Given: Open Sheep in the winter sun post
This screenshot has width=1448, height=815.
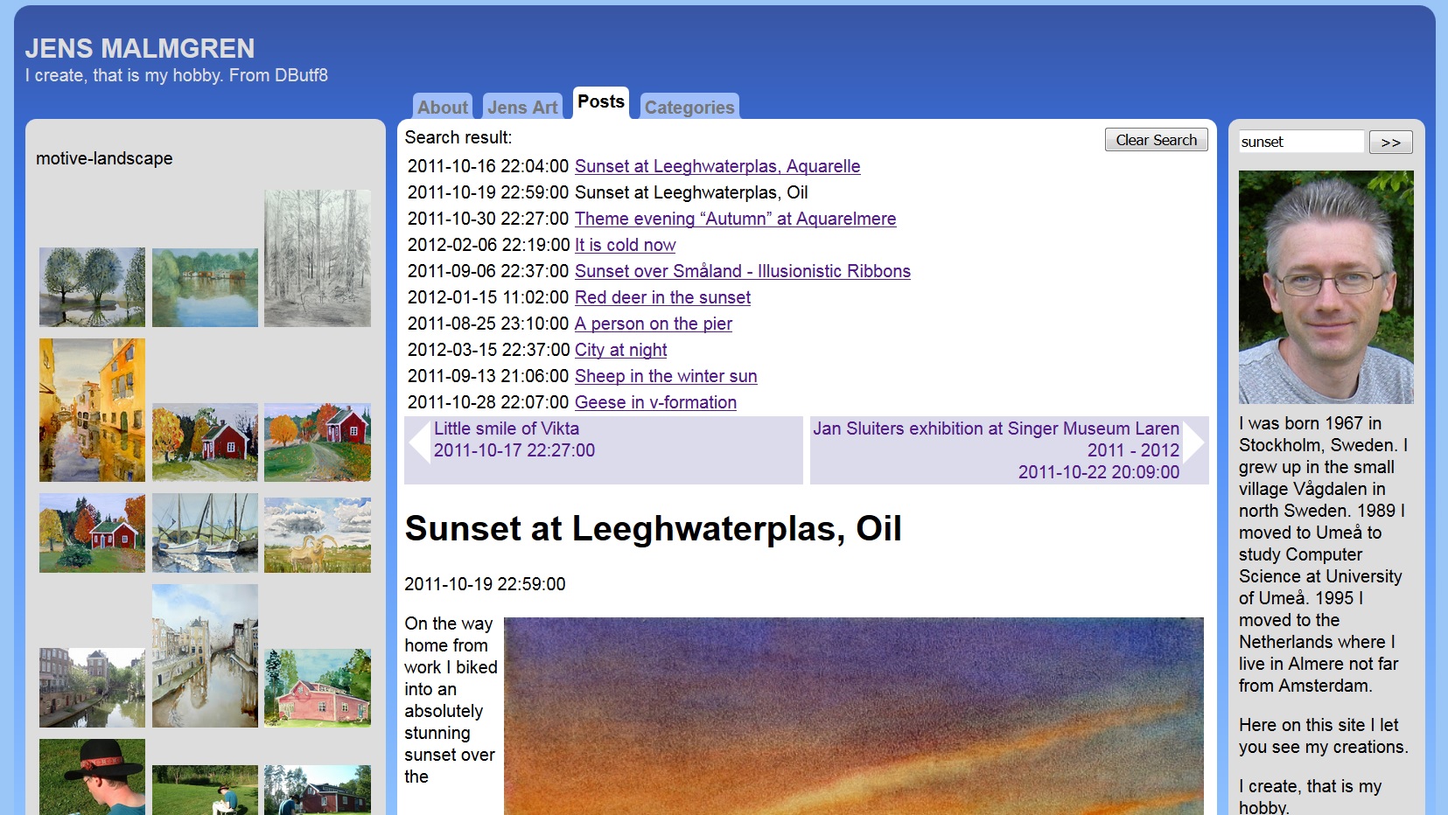Looking at the screenshot, I should [666, 376].
